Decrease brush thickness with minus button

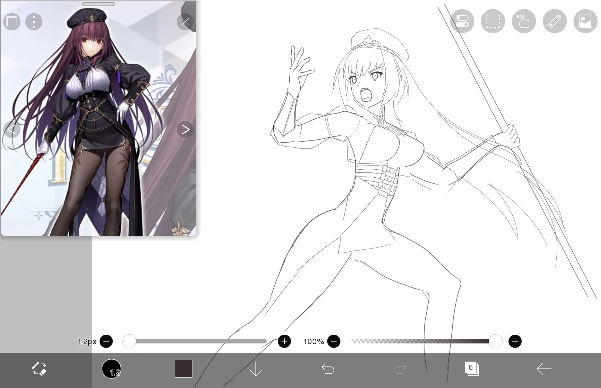pos(106,341)
